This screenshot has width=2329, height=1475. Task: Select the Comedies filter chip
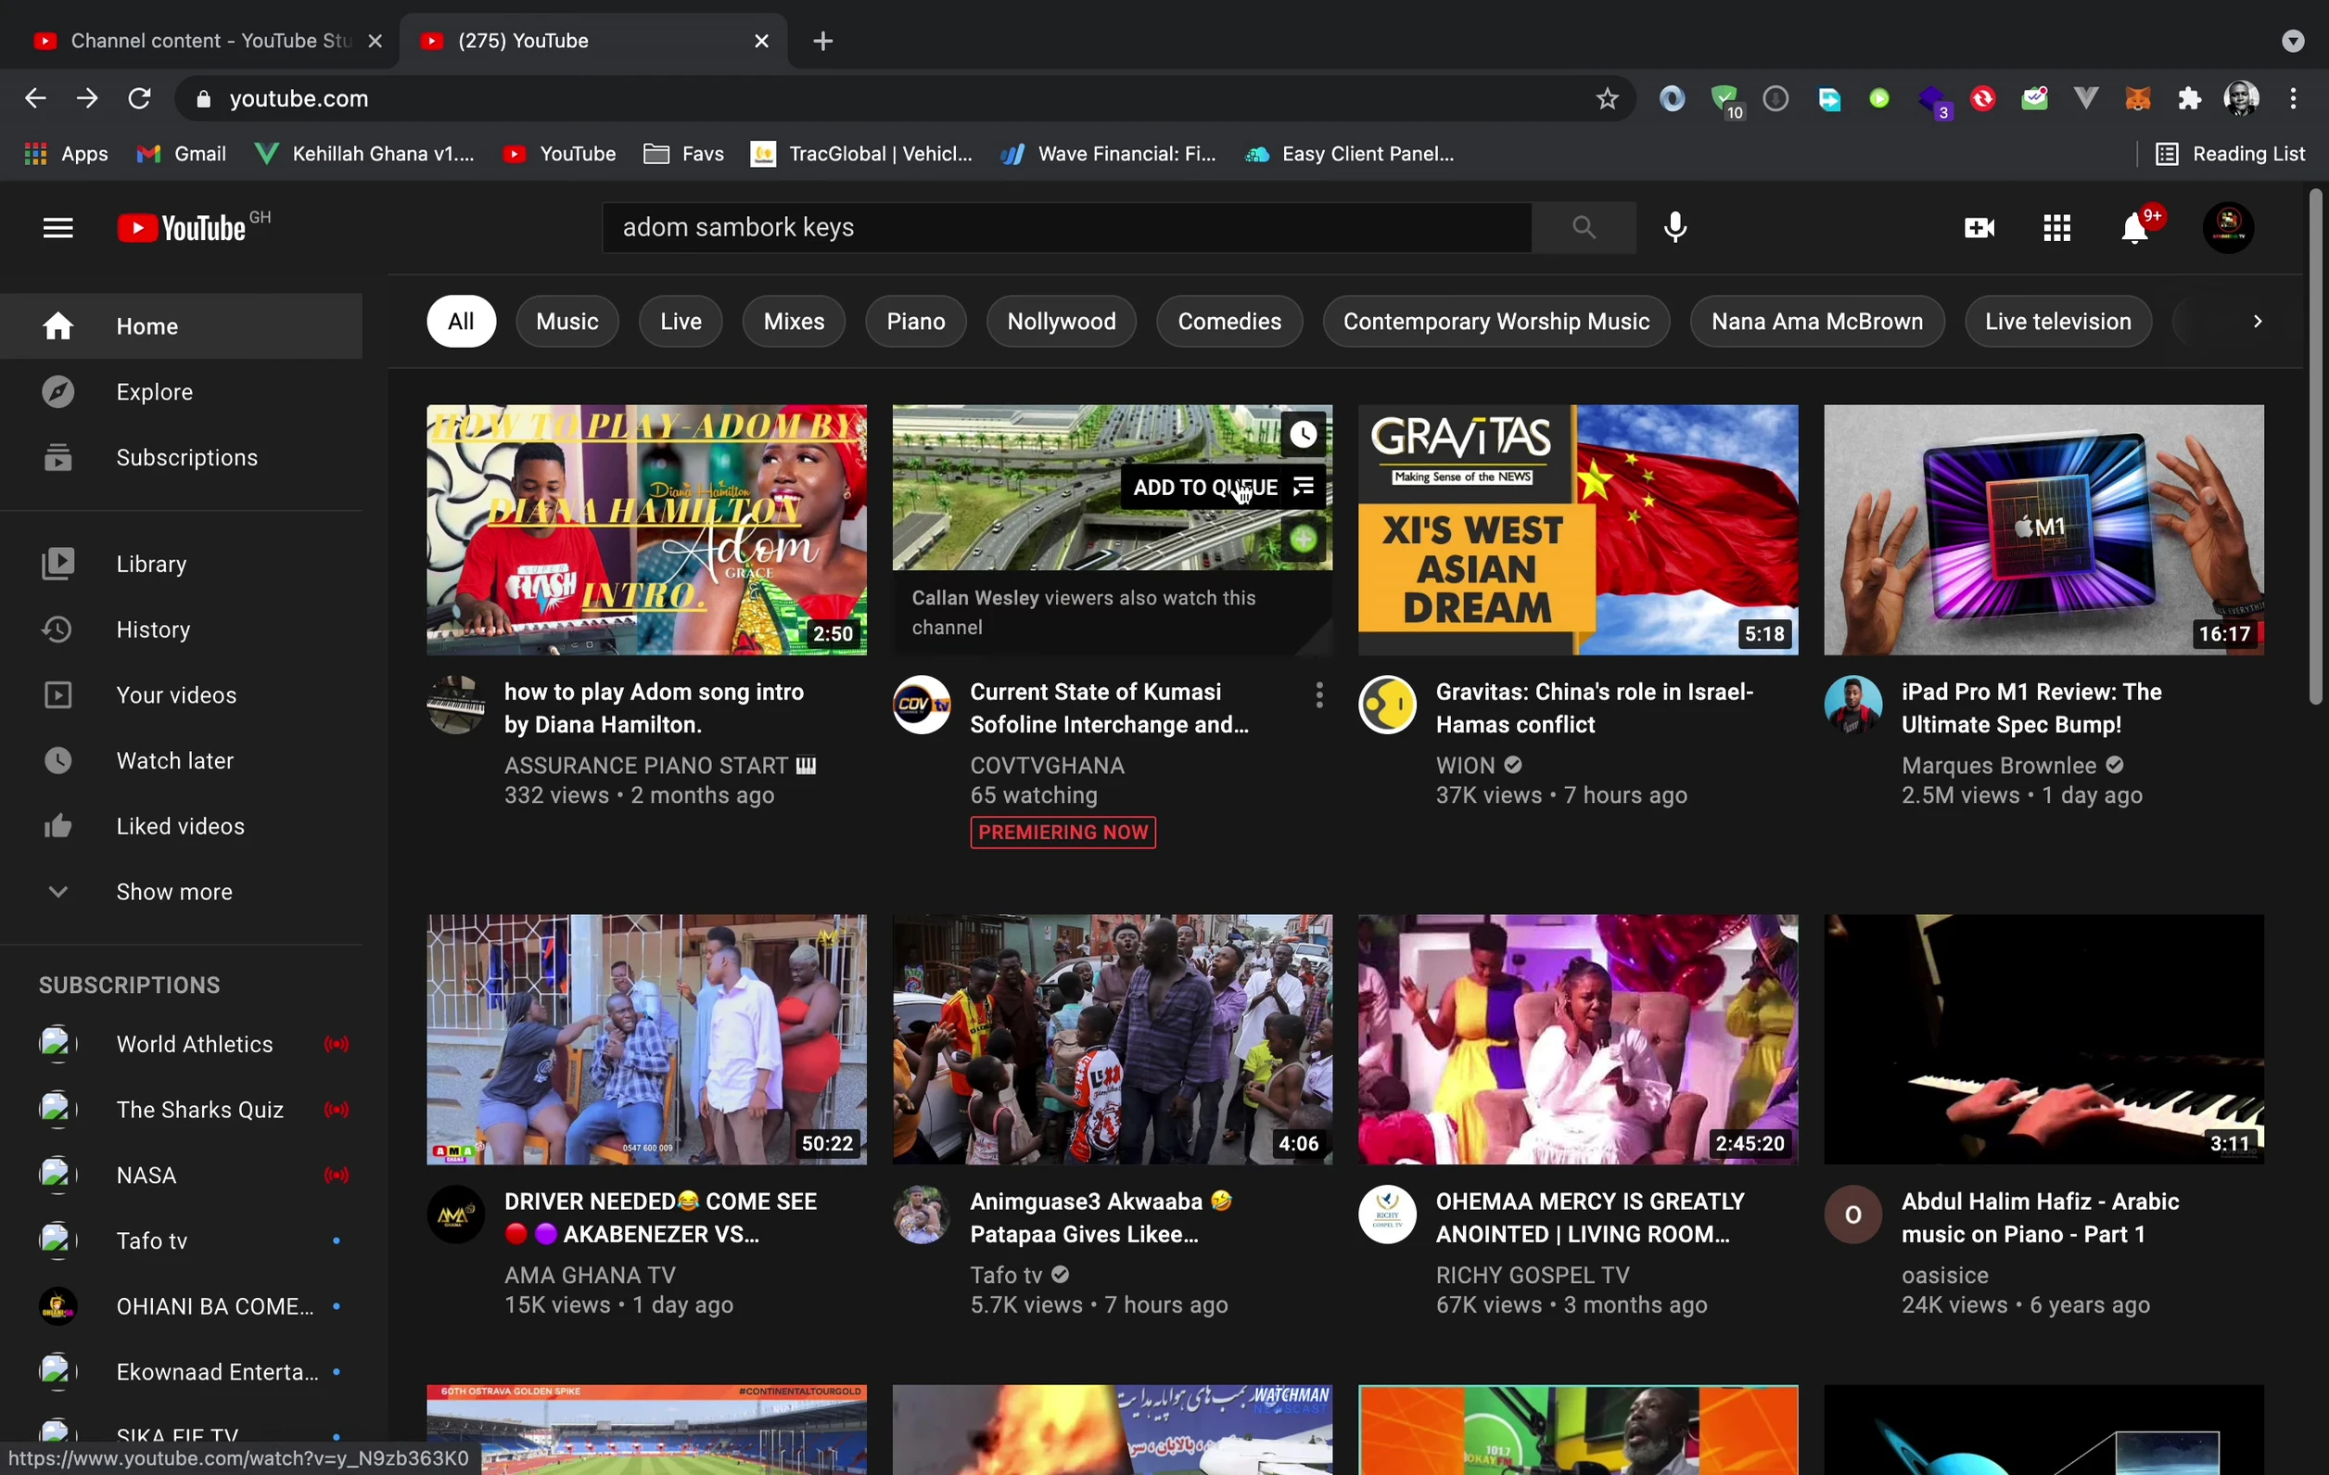(1229, 321)
